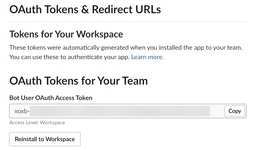This screenshot has height=150, width=256.
Task: Click "authenticate your app." before Learn more
Action: [x=105, y=57]
